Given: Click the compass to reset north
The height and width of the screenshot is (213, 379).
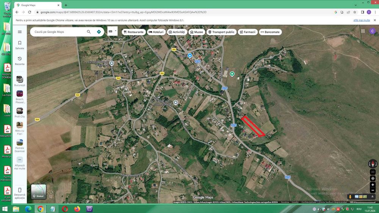Looking at the screenshot, I should click(x=373, y=164).
